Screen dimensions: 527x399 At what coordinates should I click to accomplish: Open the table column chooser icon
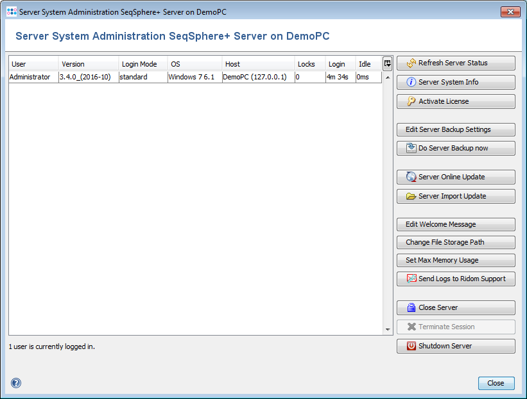388,63
